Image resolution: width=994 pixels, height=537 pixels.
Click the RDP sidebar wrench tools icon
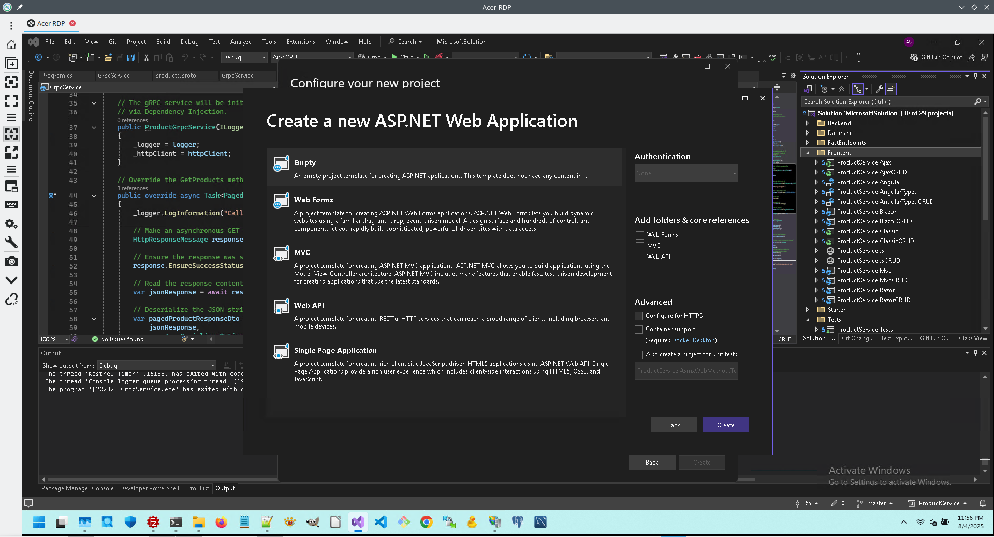point(11,242)
